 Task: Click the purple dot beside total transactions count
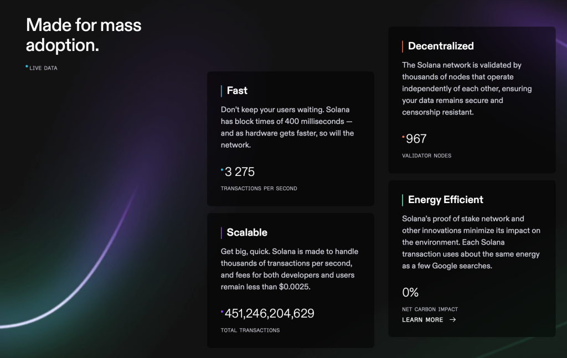click(222, 311)
